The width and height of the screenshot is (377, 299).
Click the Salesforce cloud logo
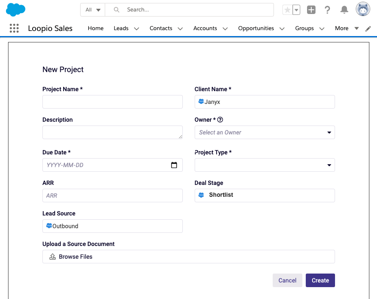pyautogui.click(x=15, y=9)
